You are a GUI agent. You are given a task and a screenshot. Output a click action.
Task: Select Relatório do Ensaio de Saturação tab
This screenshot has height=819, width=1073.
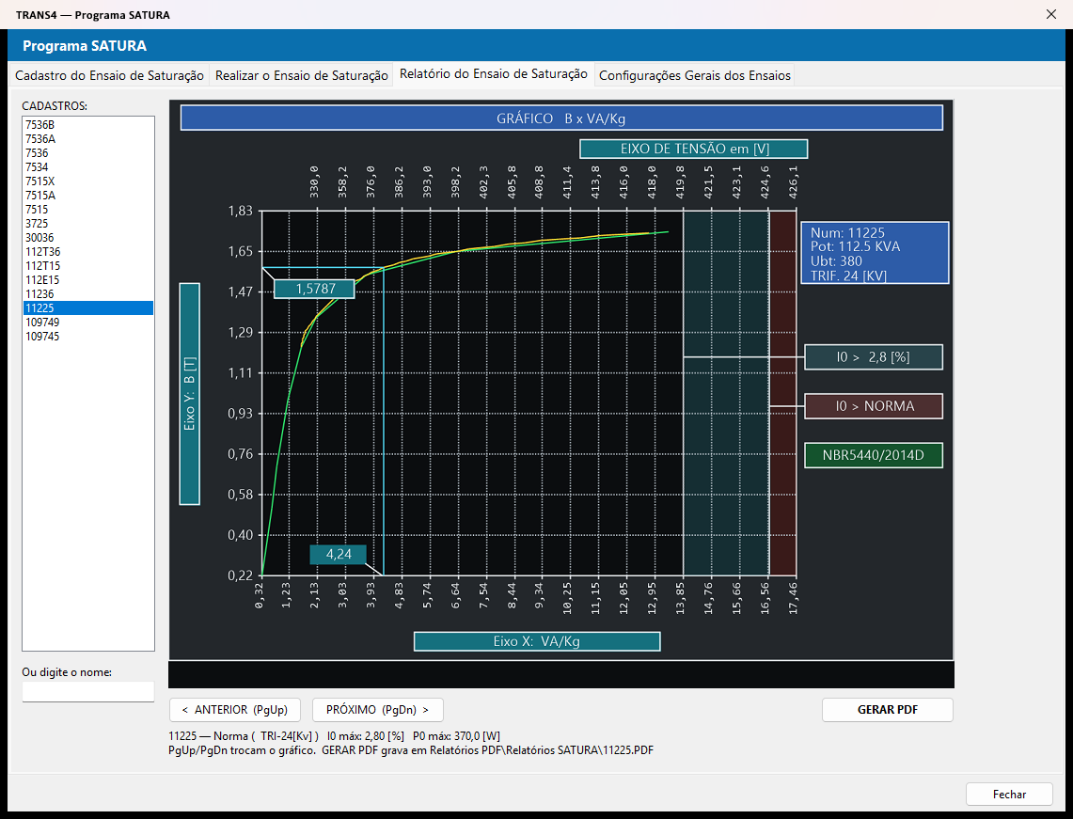tap(494, 74)
